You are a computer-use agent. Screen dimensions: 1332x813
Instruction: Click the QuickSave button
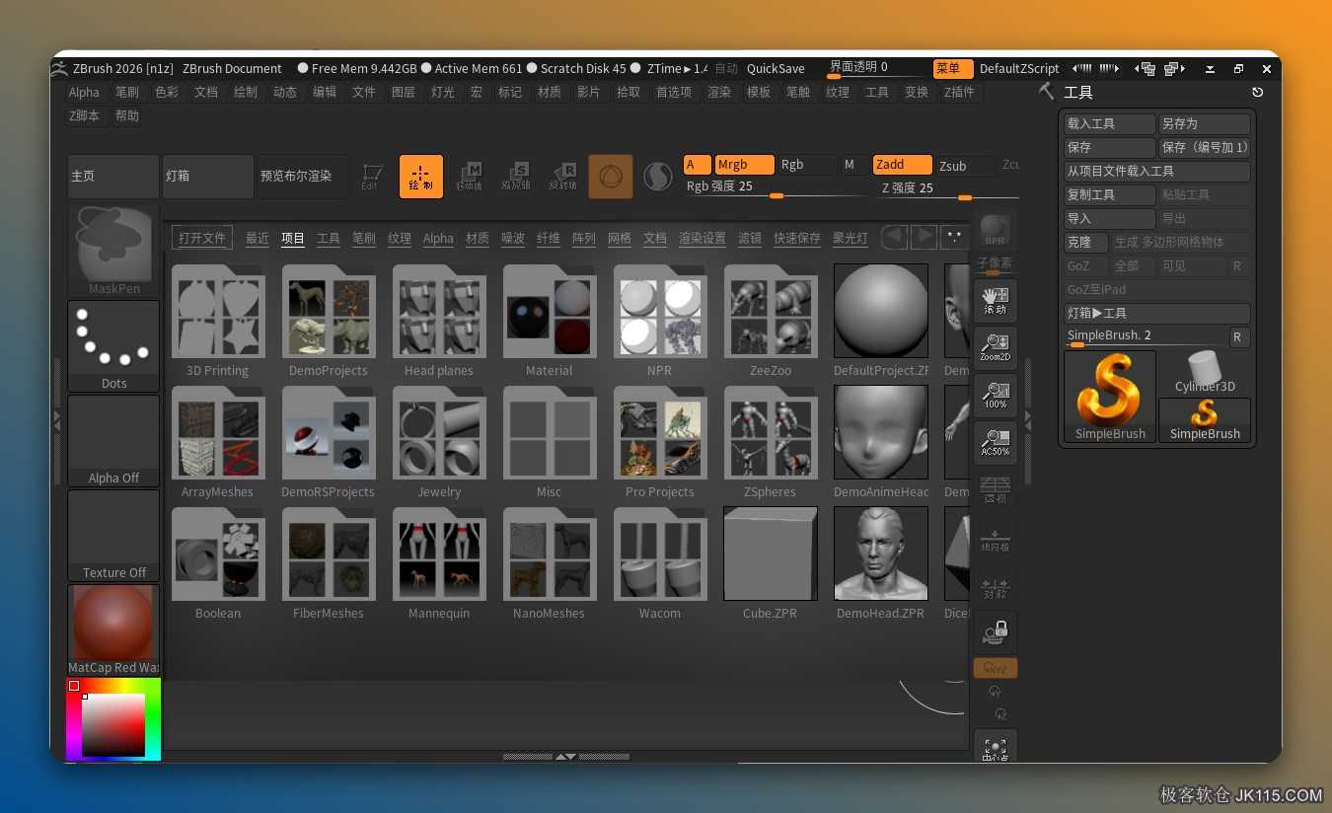776,69
